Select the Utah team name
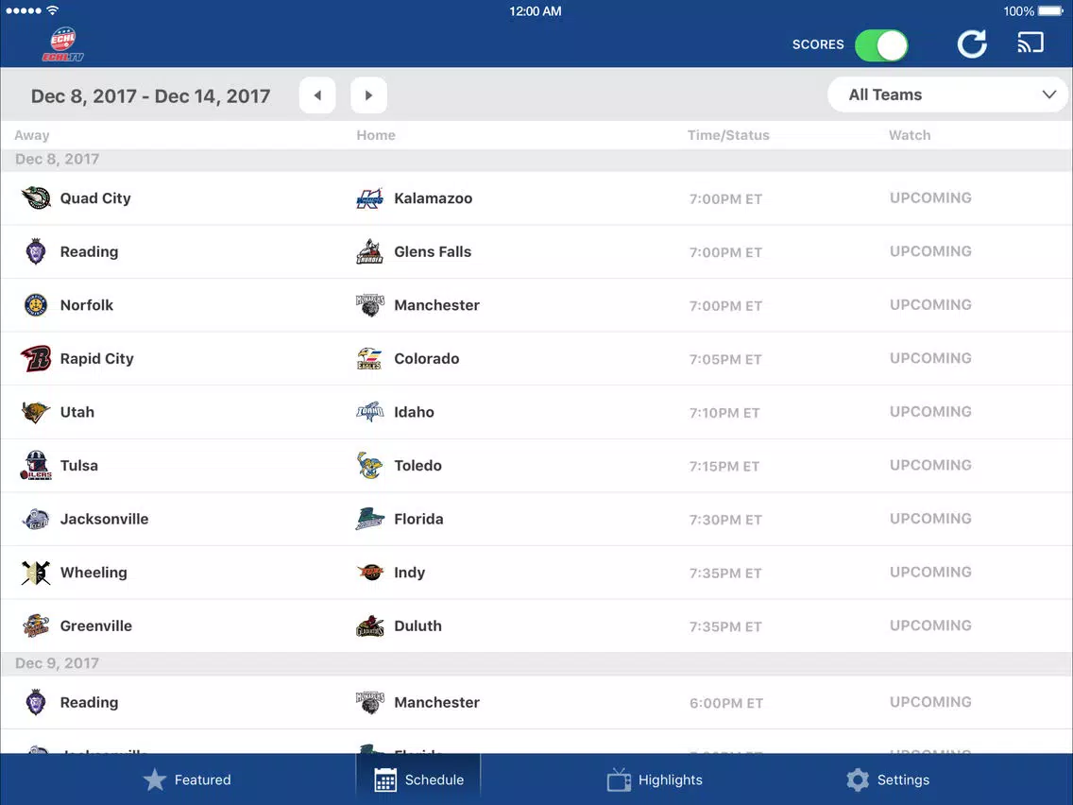This screenshot has height=805, width=1073. pos(77,412)
